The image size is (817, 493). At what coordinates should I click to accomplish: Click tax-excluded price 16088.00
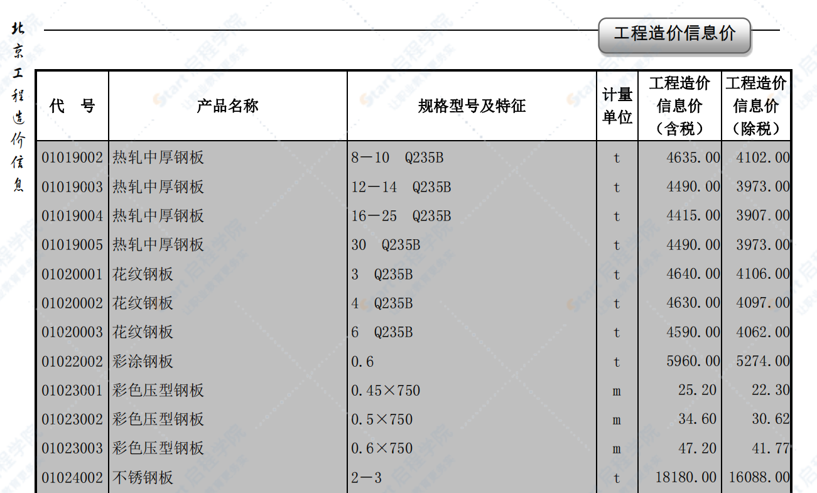[x=759, y=478]
